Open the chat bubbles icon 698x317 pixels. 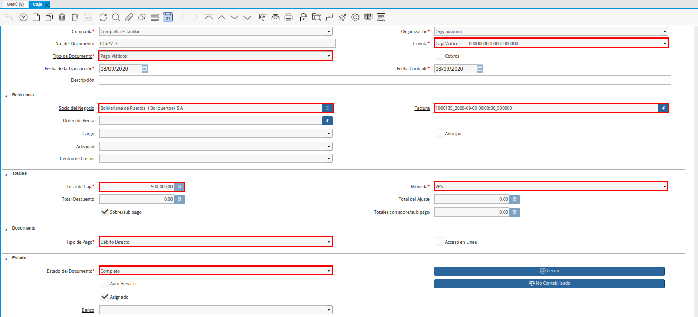pos(141,17)
